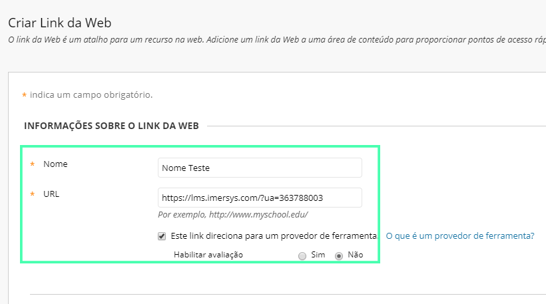Screen dimensions: 546x304
Task: Select Sim radio for Habilitar avaliação
Action: tap(302, 256)
